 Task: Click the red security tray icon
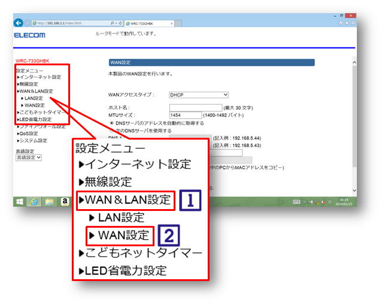[x=323, y=202]
